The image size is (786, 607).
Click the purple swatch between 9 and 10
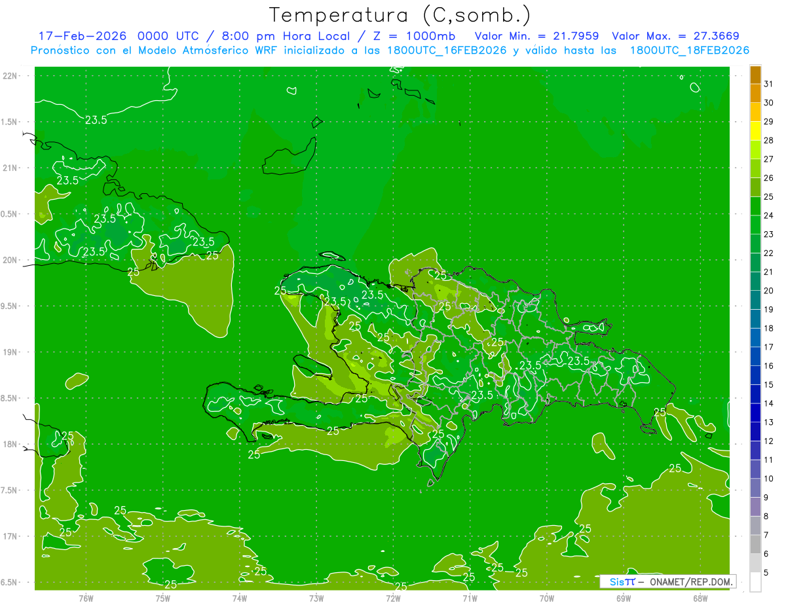755,488
